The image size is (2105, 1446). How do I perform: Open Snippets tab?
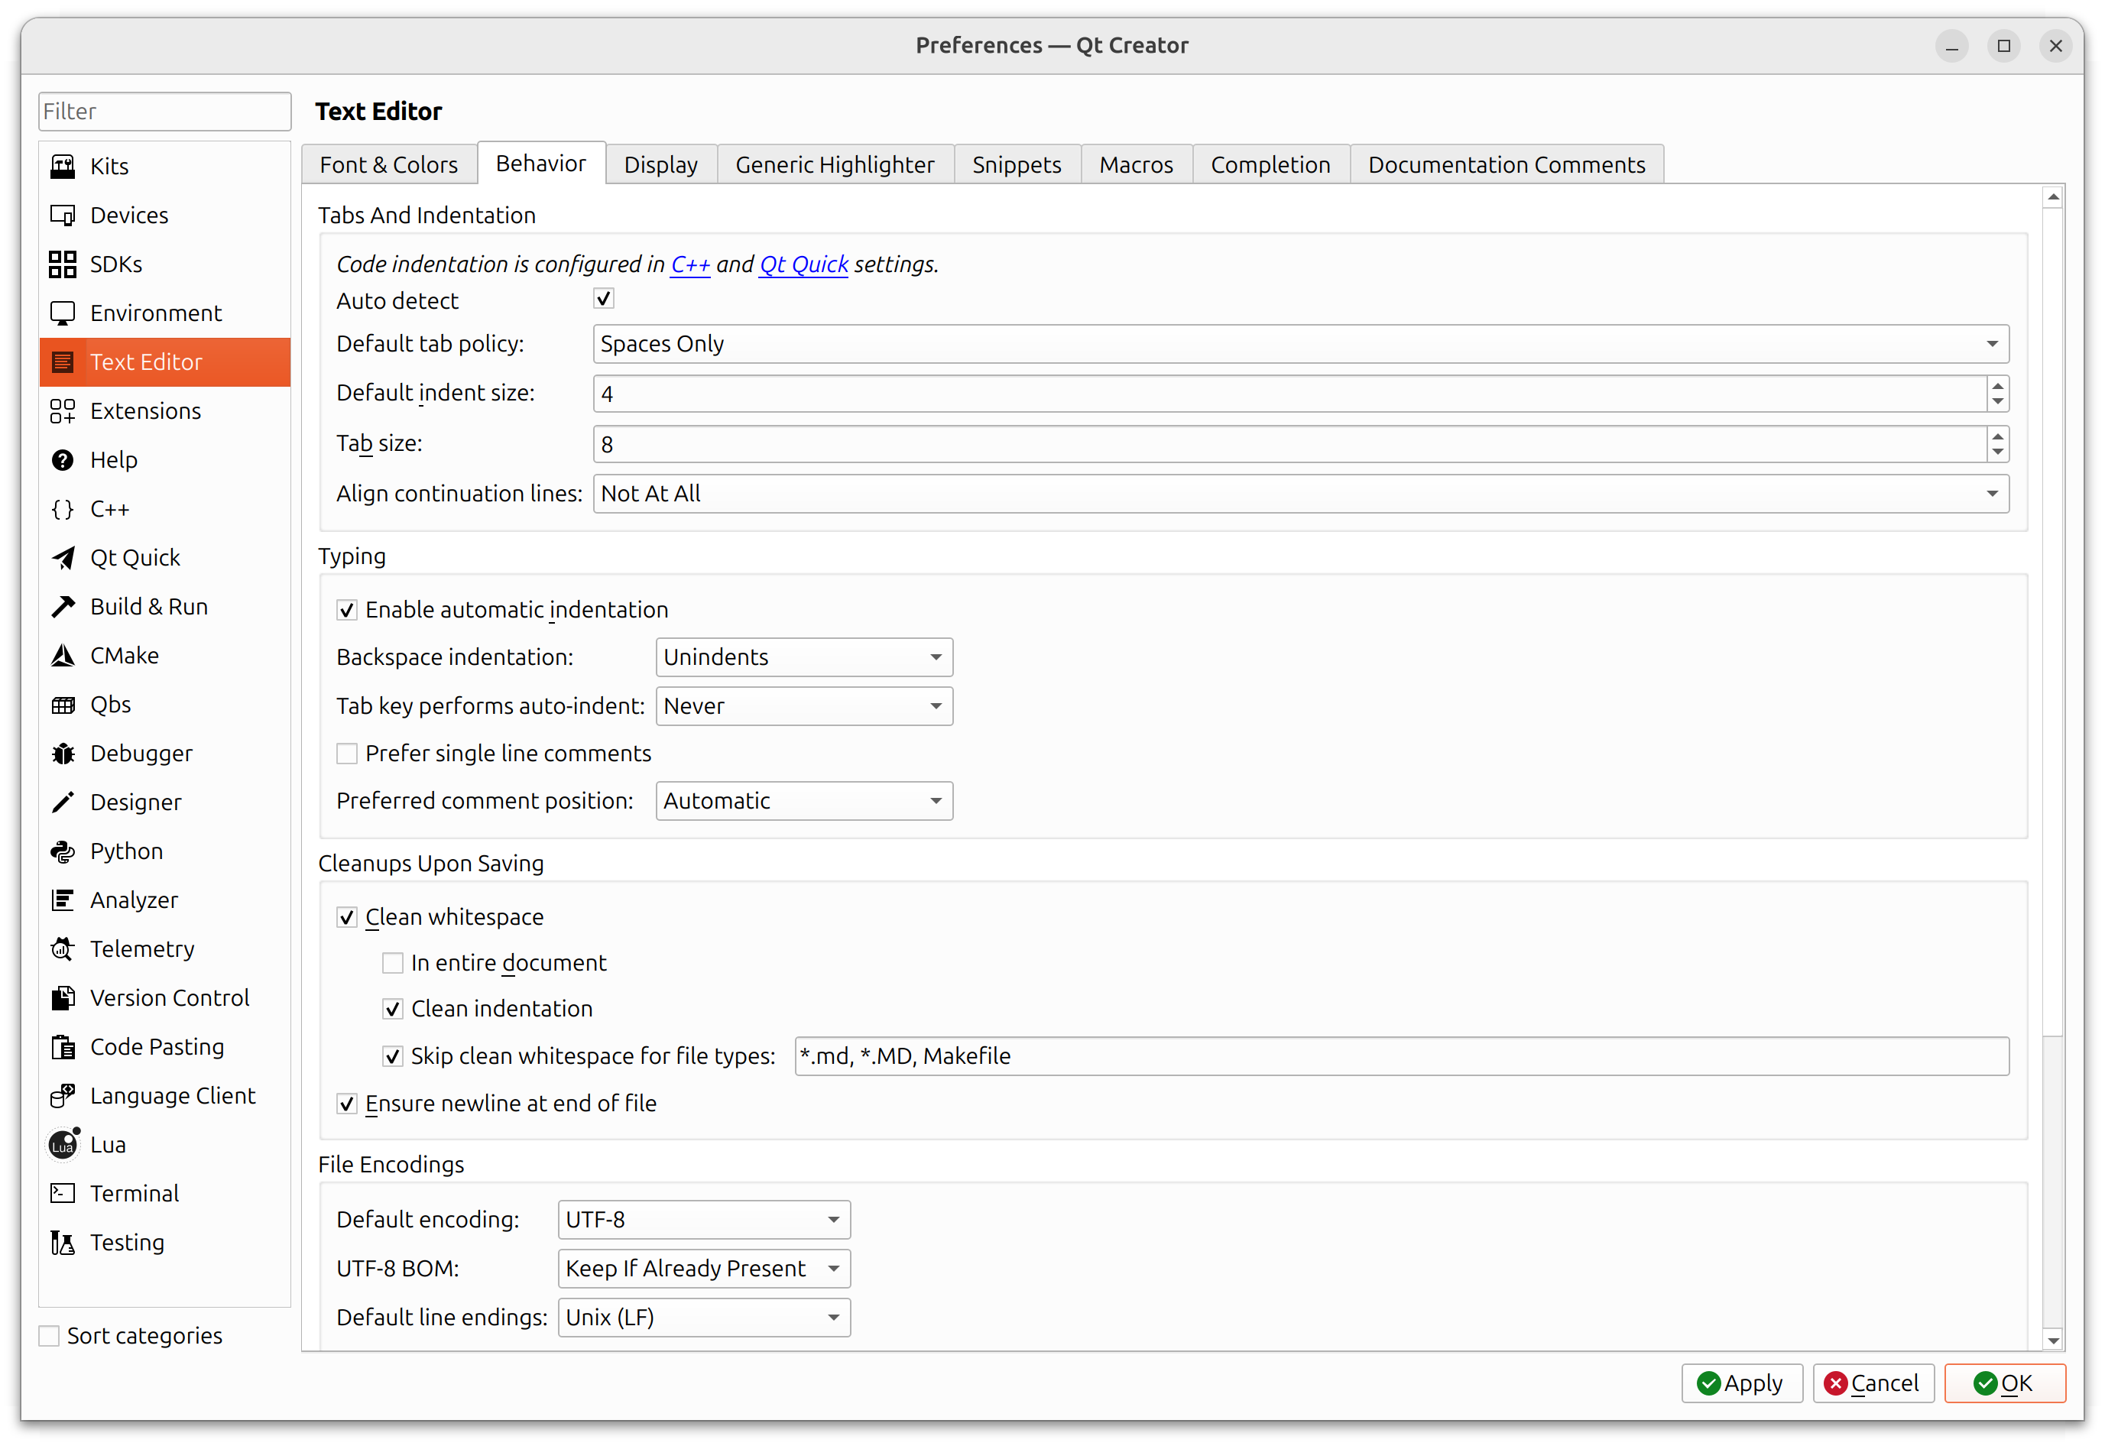(1017, 165)
